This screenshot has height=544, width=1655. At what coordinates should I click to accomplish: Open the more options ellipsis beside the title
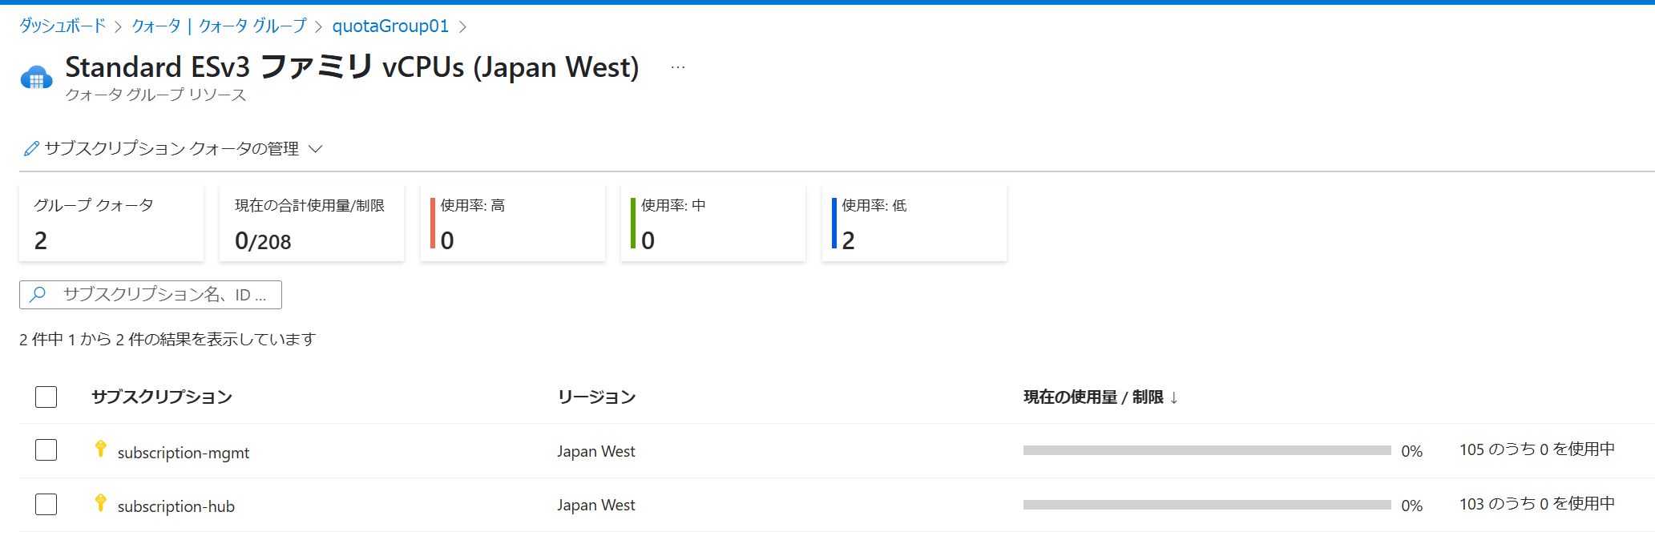click(x=678, y=67)
